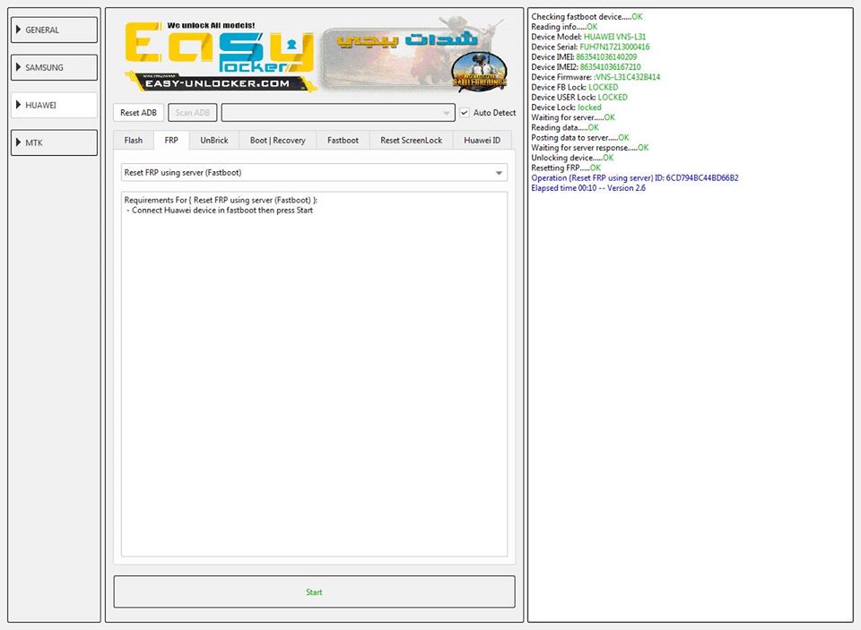This screenshot has width=861, height=630.
Task: Click the Scan ADB button
Action: point(192,113)
